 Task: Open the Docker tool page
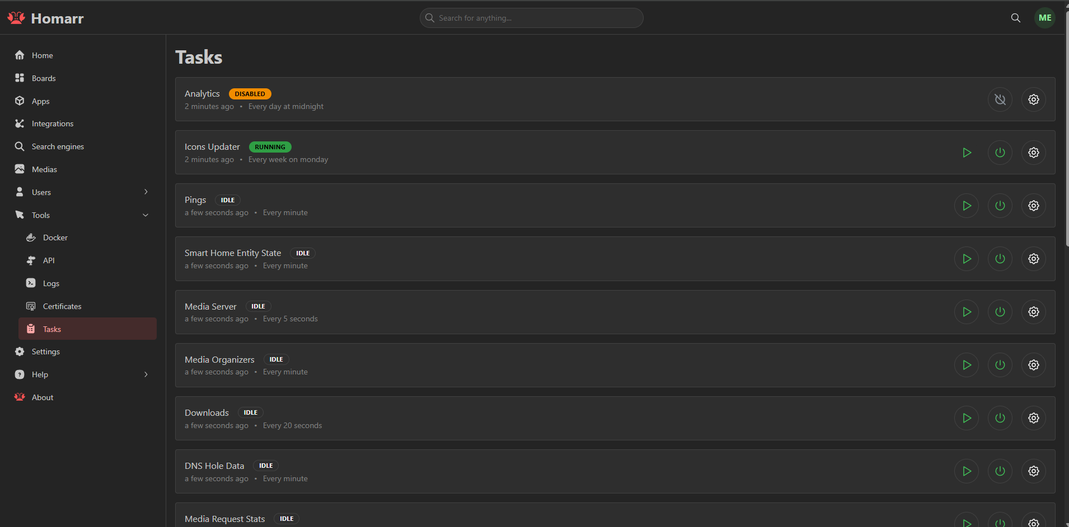[54, 237]
